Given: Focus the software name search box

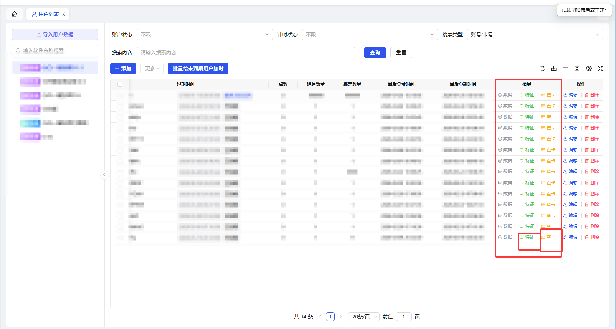Looking at the screenshot, I should click(x=55, y=50).
